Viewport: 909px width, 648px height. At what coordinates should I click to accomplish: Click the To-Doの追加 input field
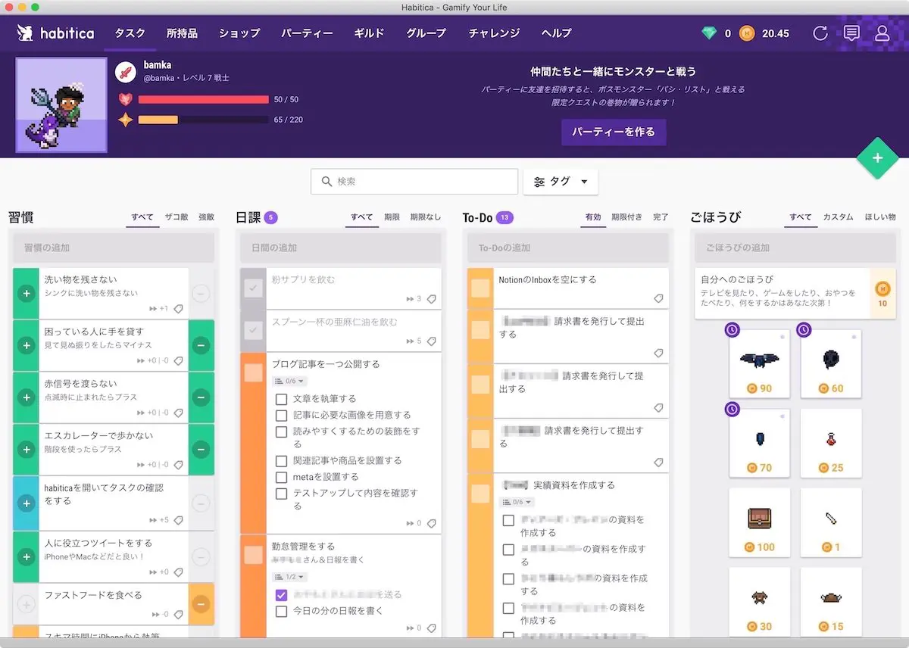point(568,248)
